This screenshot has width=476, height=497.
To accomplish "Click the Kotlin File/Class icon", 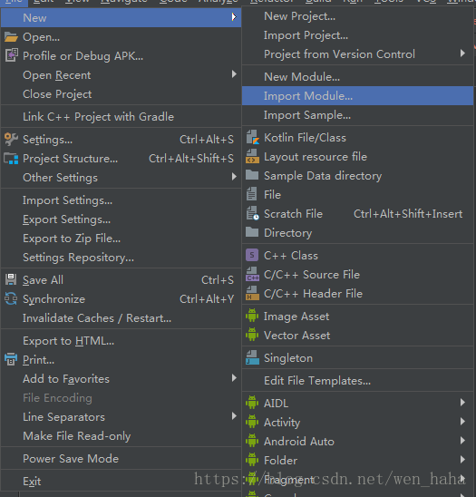I will point(253,138).
